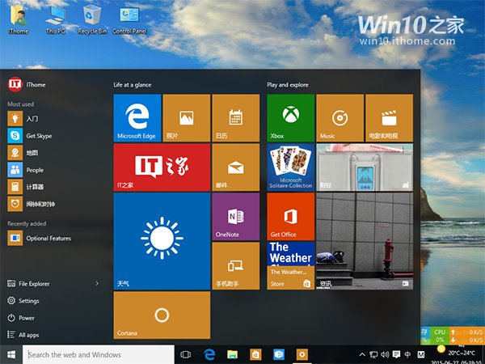The width and height of the screenshot is (485, 364).
Task: Open the 日历 calendar tile
Action: [236, 118]
